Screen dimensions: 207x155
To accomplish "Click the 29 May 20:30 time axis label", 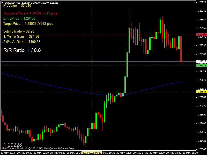I will pyautogui.click(x=190, y=153).
